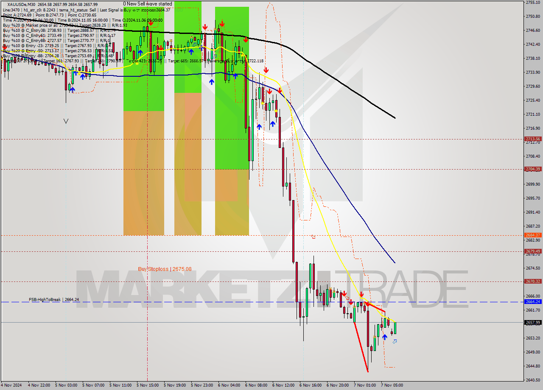543x390 pixels.
Task: Click the '4 Nov 2024' date label
Action: (11, 385)
